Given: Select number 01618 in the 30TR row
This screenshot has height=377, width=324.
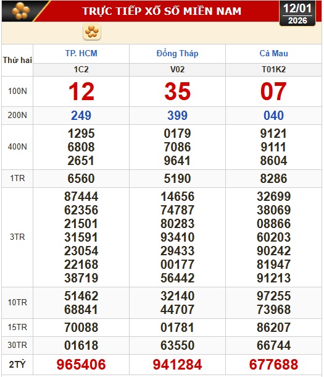Looking at the screenshot, I should [x=81, y=345].
